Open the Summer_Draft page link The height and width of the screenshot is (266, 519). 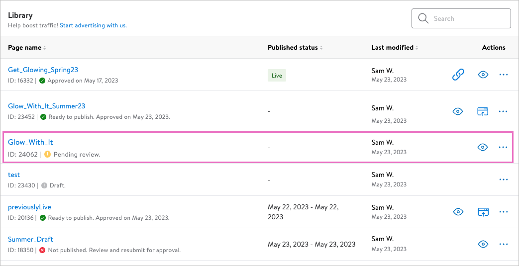tap(30, 239)
